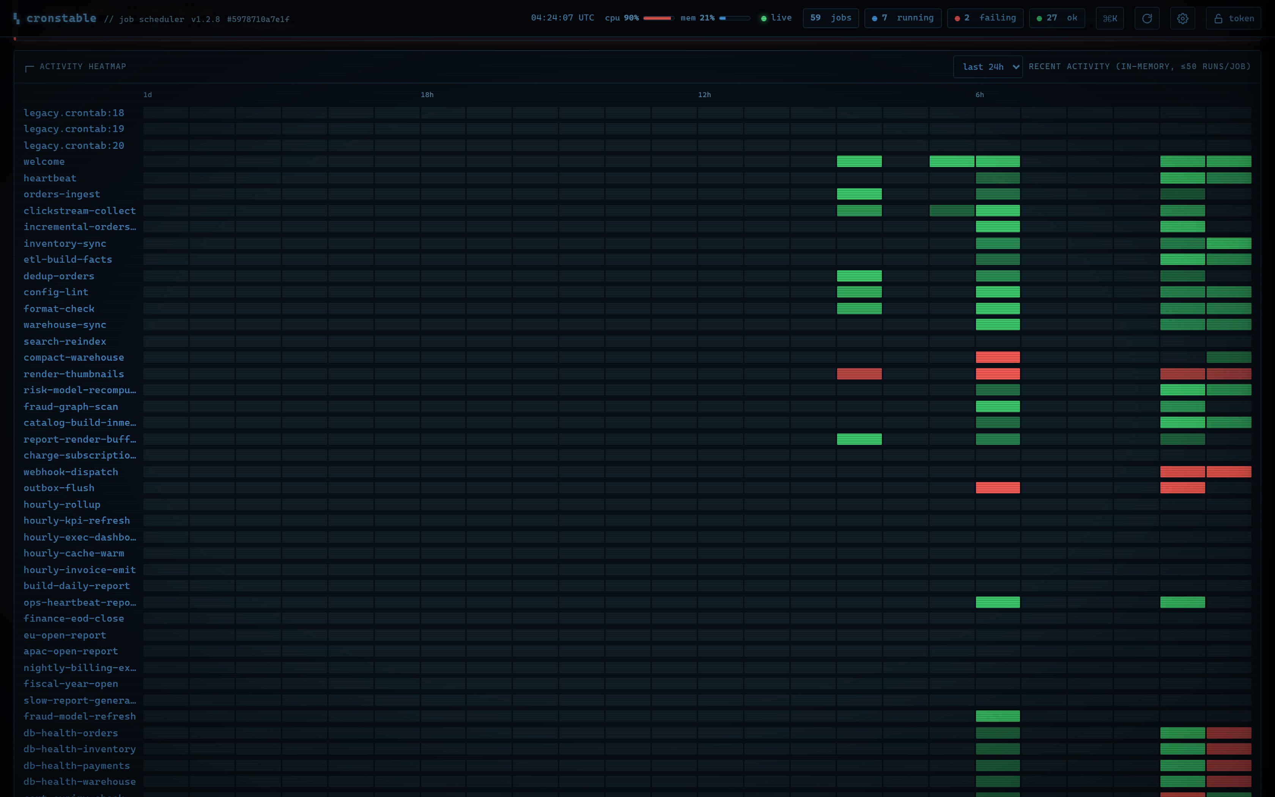1275x797 pixels.
Task: Click the 6h time axis label
Action: [979, 95]
